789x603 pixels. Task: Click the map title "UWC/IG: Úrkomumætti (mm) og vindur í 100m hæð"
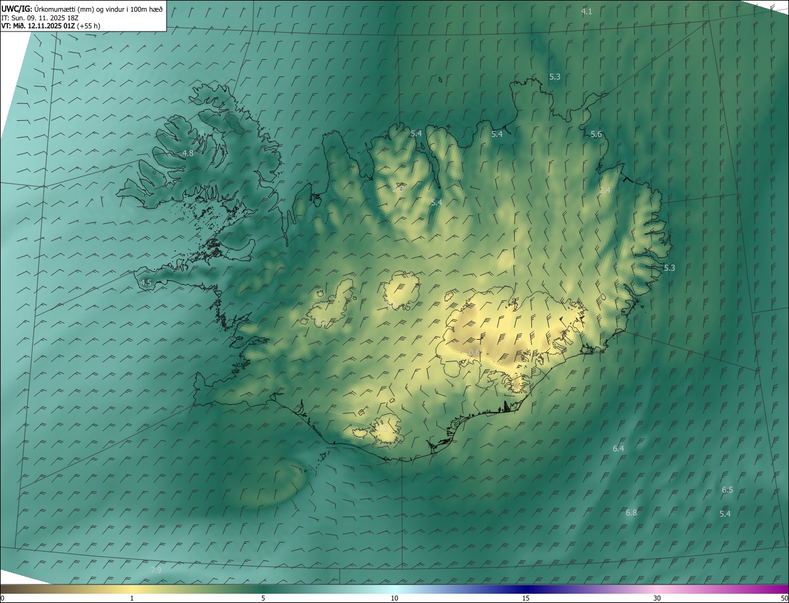click(x=82, y=9)
